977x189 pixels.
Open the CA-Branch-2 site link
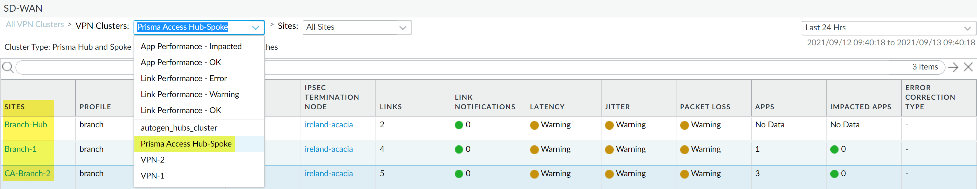(27, 174)
